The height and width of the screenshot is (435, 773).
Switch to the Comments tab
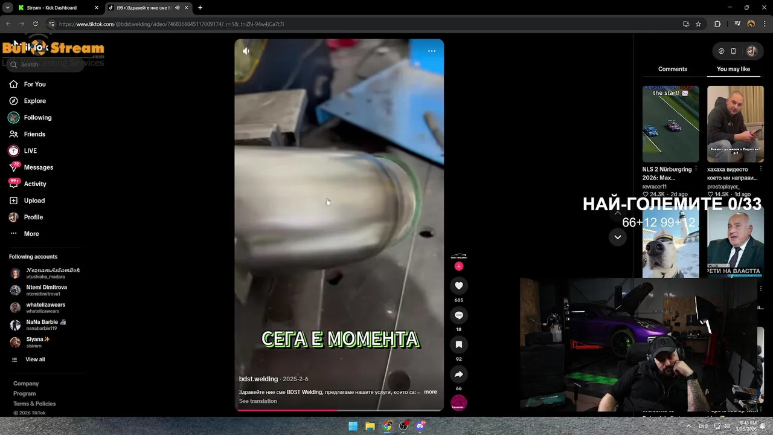[x=673, y=69]
